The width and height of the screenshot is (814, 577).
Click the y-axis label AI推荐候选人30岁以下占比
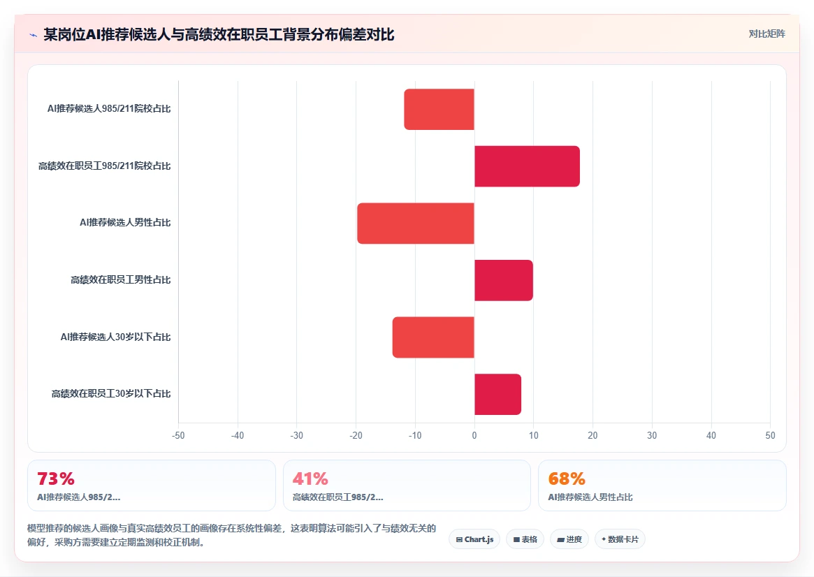pos(116,337)
